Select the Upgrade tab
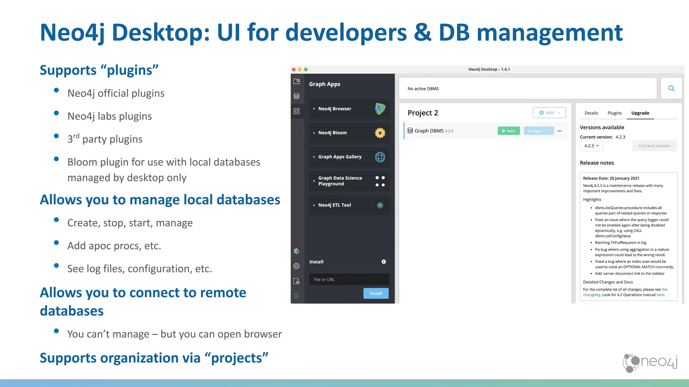The image size is (689, 387). point(640,113)
